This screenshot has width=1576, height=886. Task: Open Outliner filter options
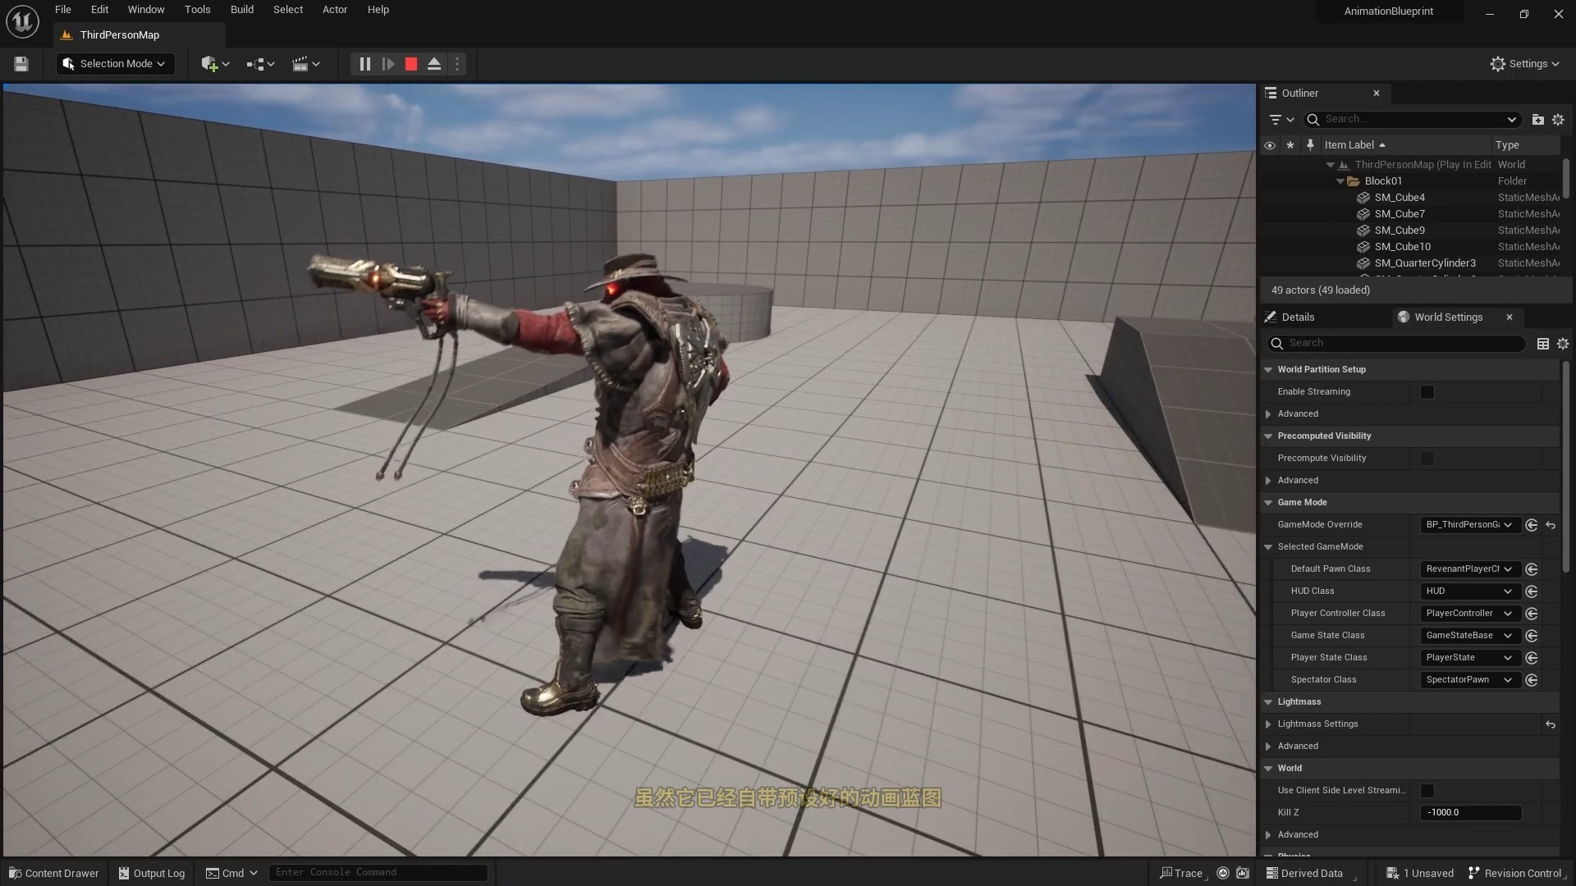pyautogui.click(x=1280, y=120)
